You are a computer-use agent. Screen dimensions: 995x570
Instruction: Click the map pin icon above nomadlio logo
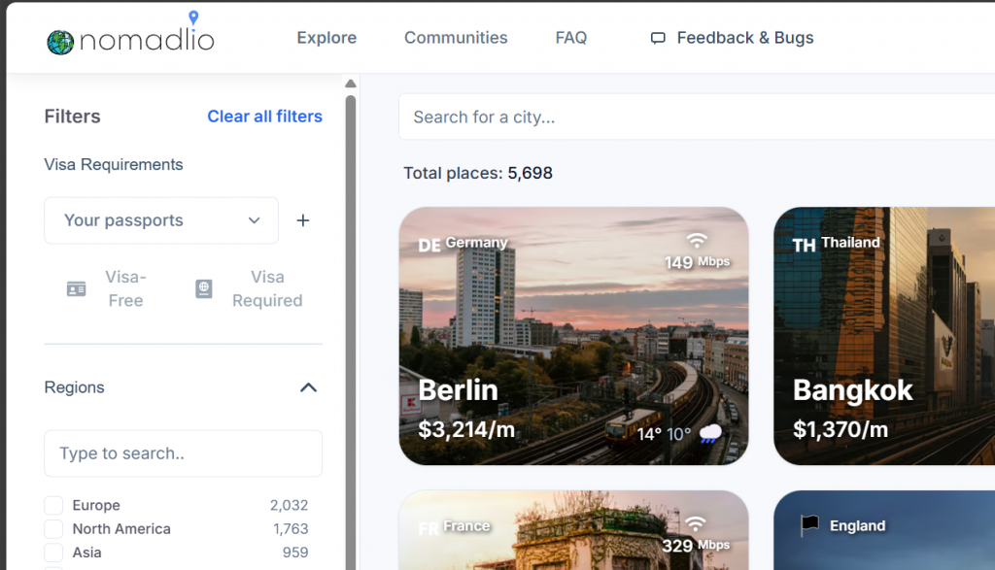click(x=193, y=17)
